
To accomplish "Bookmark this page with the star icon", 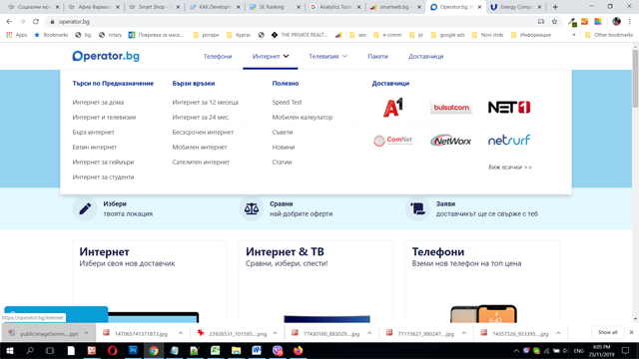I will [554, 22].
